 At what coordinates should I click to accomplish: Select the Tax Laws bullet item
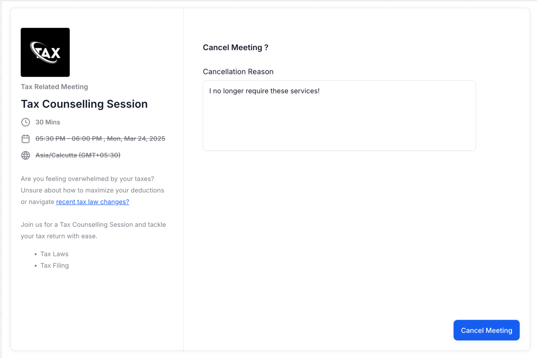[55, 254]
